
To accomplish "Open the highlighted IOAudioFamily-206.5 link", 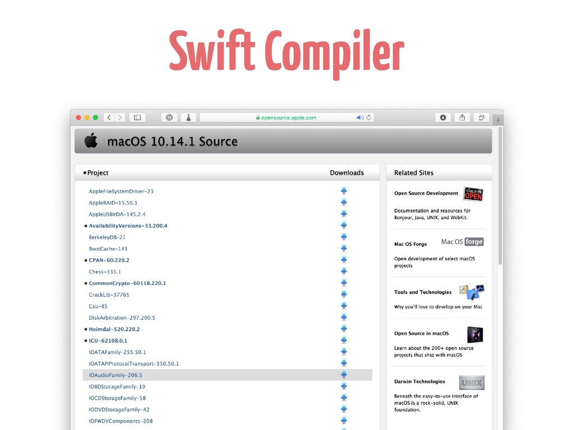I will click(x=115, y=375).
